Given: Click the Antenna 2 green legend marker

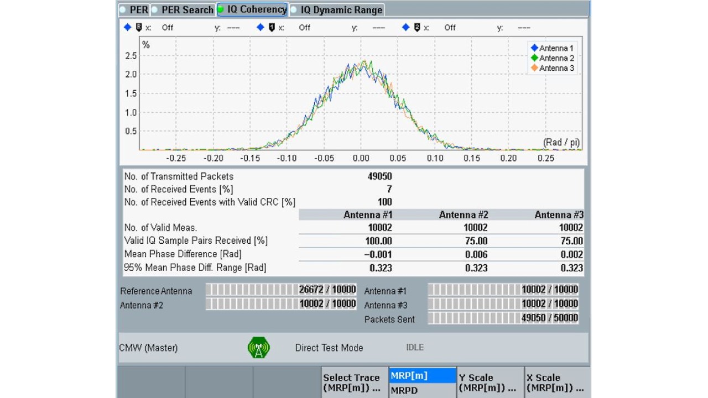Looking at the screenshot, I should coord(534,58).
